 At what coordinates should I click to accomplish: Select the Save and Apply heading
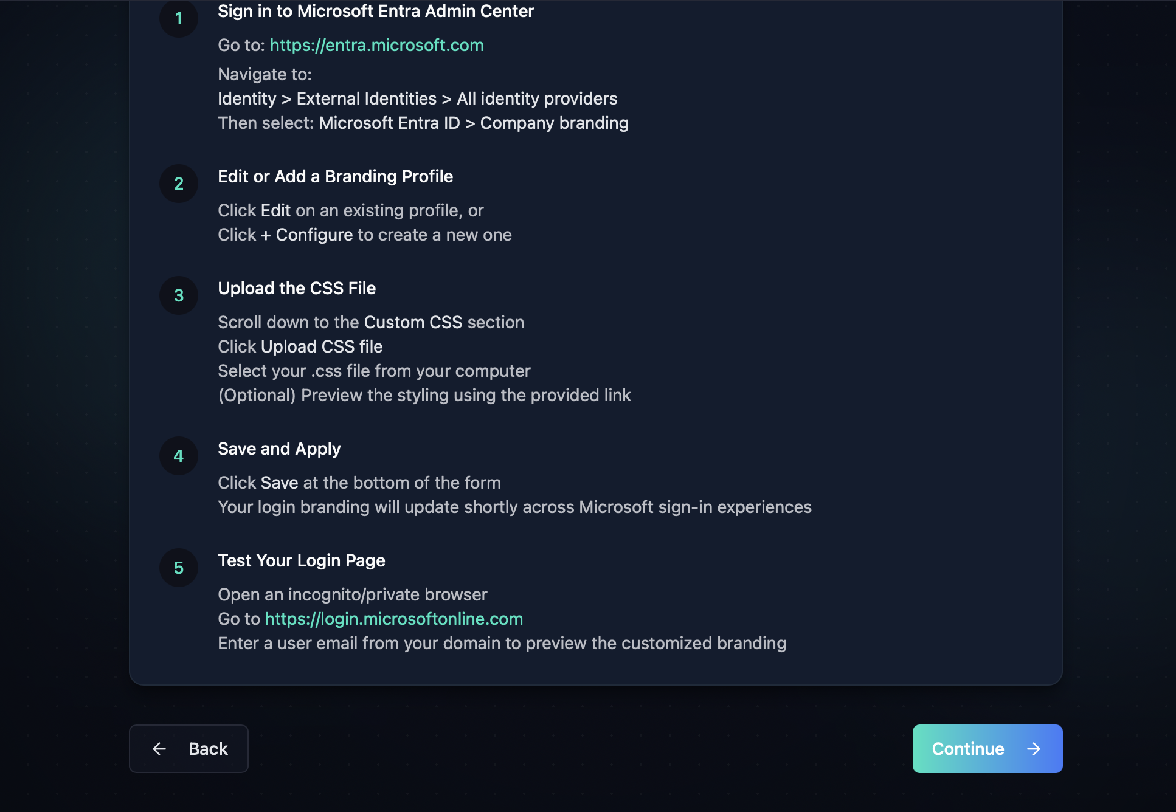tap(279, 449)
